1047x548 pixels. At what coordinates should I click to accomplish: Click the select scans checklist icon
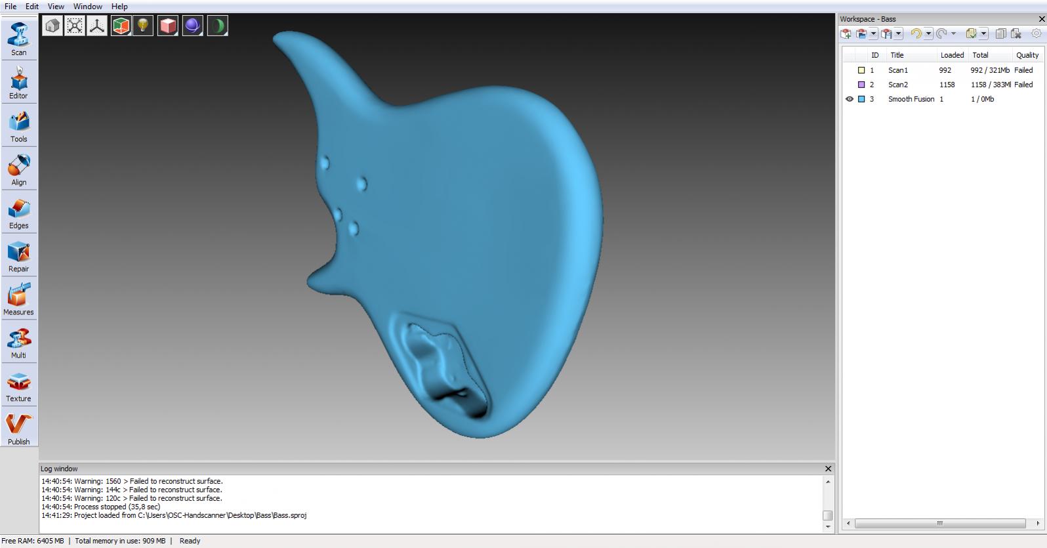[972, 33]
